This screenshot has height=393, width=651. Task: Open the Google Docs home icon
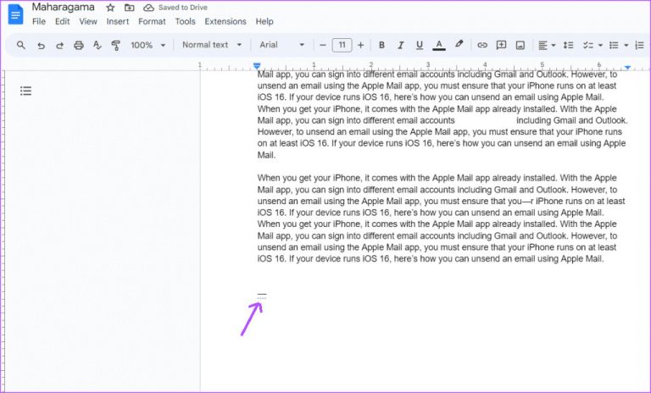coord(15,15)
